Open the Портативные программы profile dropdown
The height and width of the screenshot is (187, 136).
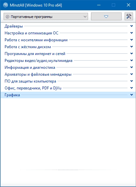pyautogui.click(x=46, y=16)
